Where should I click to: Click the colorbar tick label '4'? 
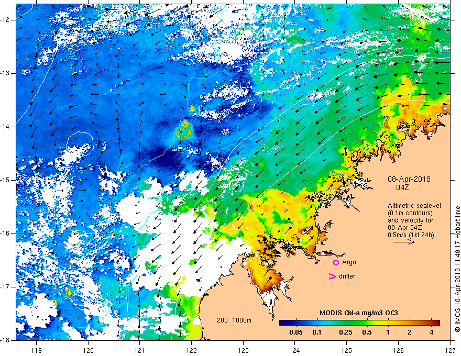[431, 332]
